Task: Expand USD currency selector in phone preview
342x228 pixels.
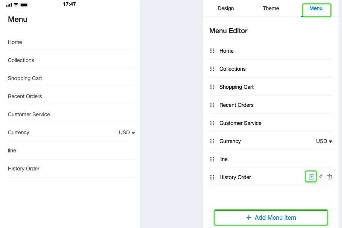Action: pyautogui.click(x=127, y=132)
